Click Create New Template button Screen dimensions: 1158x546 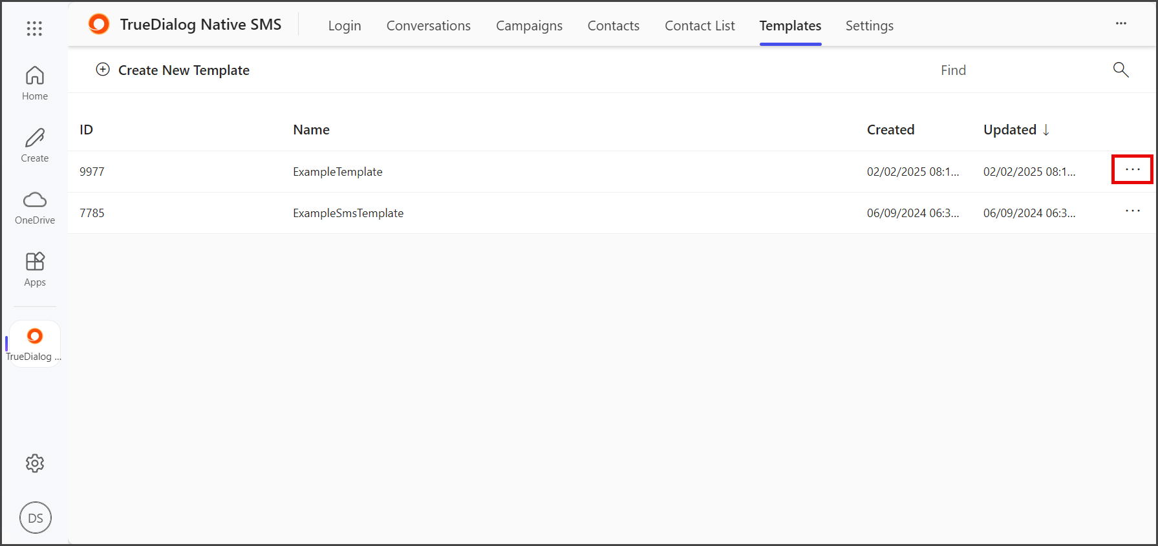[x=173, y=70]
